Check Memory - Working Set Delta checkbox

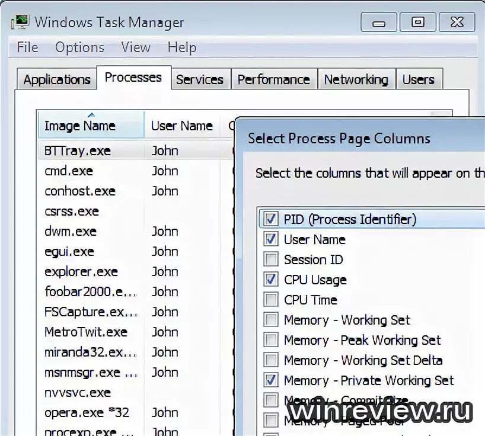271,360
